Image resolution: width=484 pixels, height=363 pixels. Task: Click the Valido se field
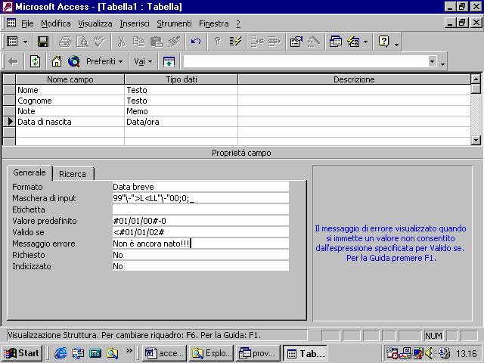point(200,232)
